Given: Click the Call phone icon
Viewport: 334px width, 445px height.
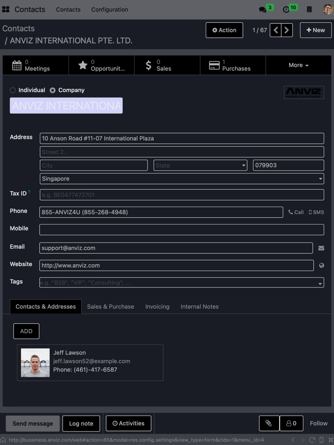Looking at the screenshot, I should (x=296, y=212).
